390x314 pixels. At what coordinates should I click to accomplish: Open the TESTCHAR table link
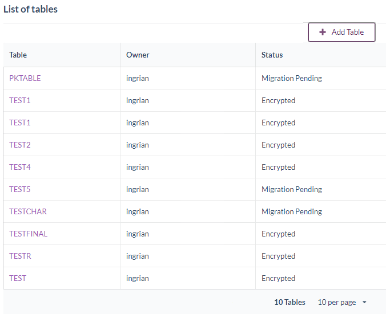pyautogui.click(x=28, y=211)
